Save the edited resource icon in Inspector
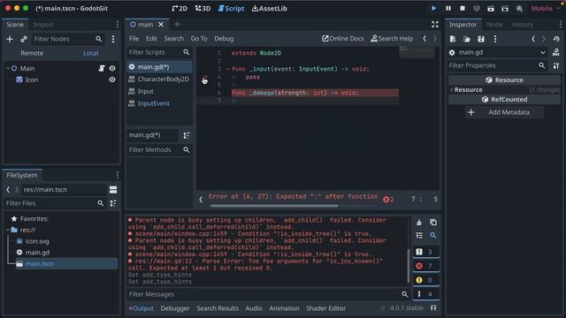The width and height of the screenshot is (566, 318). click(481, 39)
